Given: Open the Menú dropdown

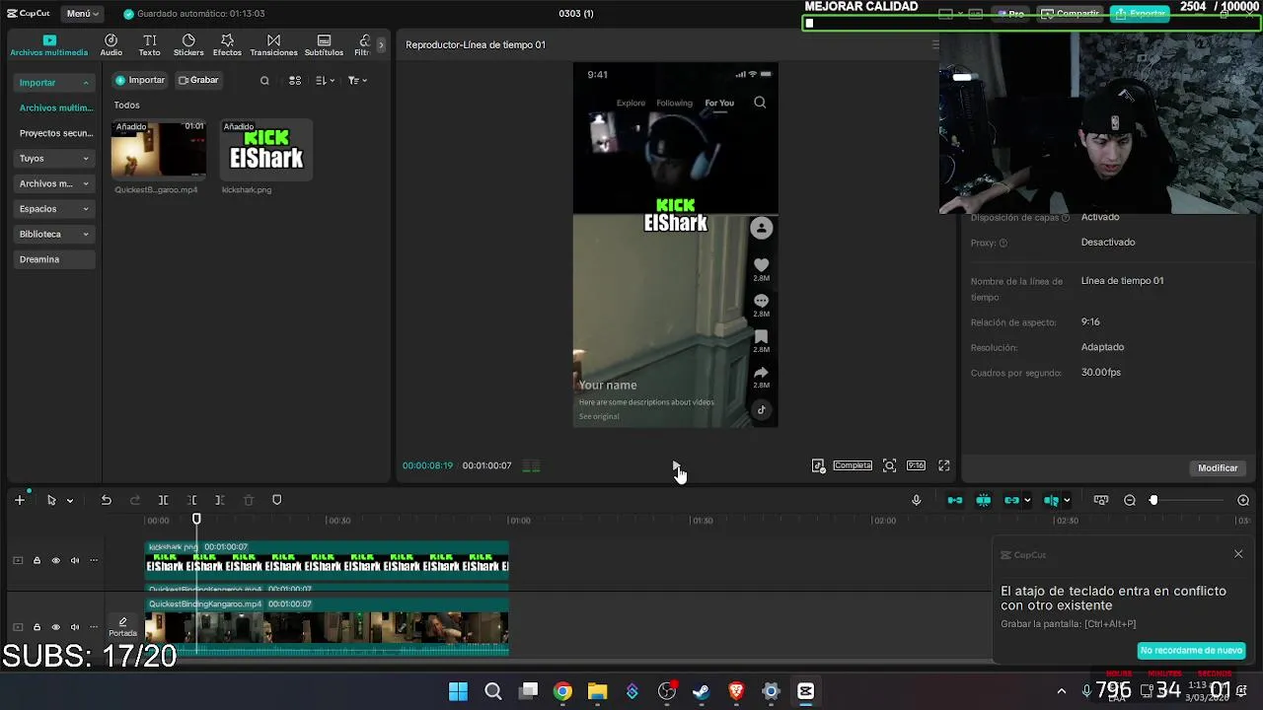Looking at the screenshot, I should click(83, 14).
